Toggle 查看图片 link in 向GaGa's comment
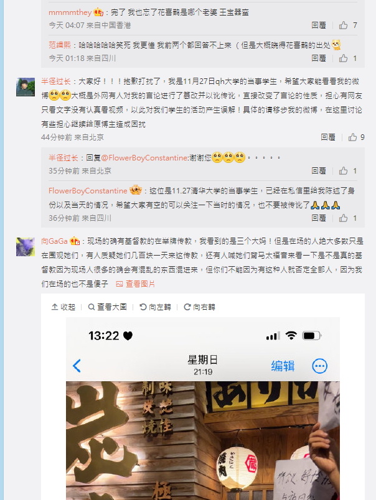 tap(135, 284)
